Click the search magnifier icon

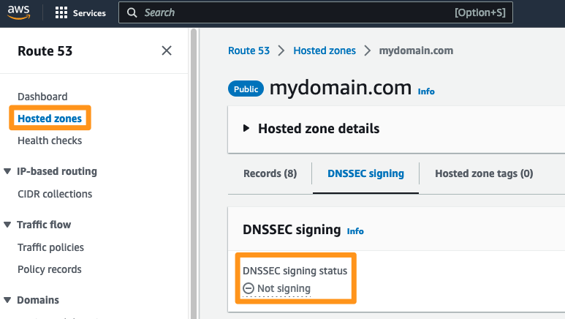[x=132, y=12]
